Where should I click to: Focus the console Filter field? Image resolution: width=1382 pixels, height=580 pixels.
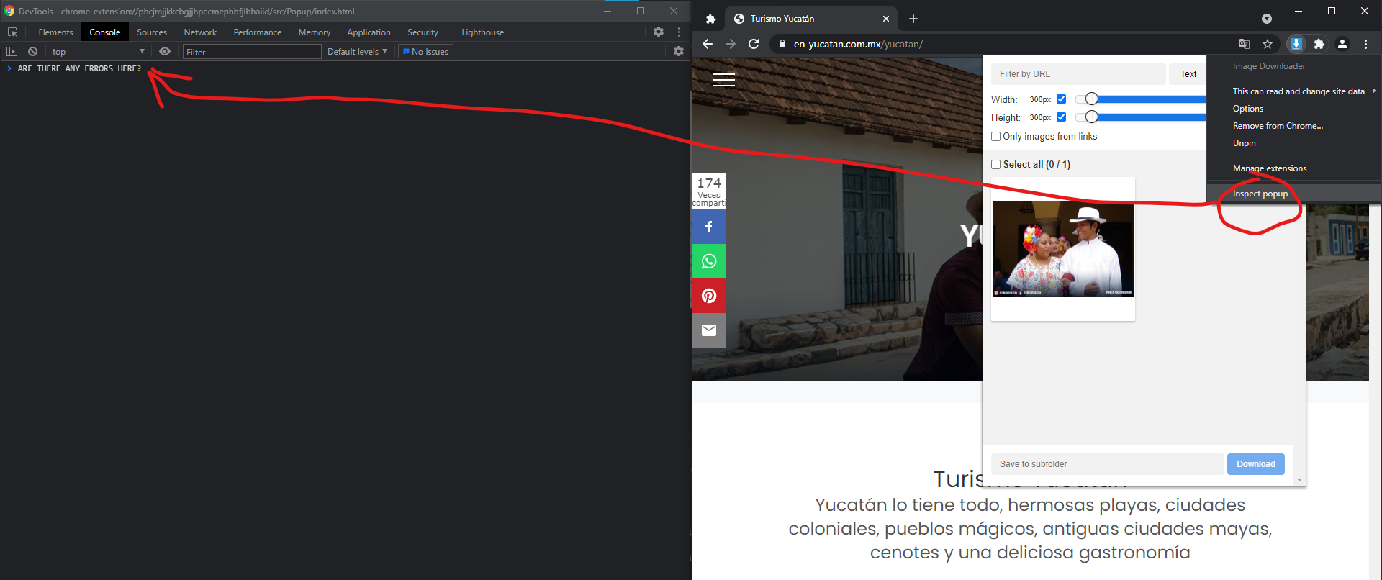point(252,52)
